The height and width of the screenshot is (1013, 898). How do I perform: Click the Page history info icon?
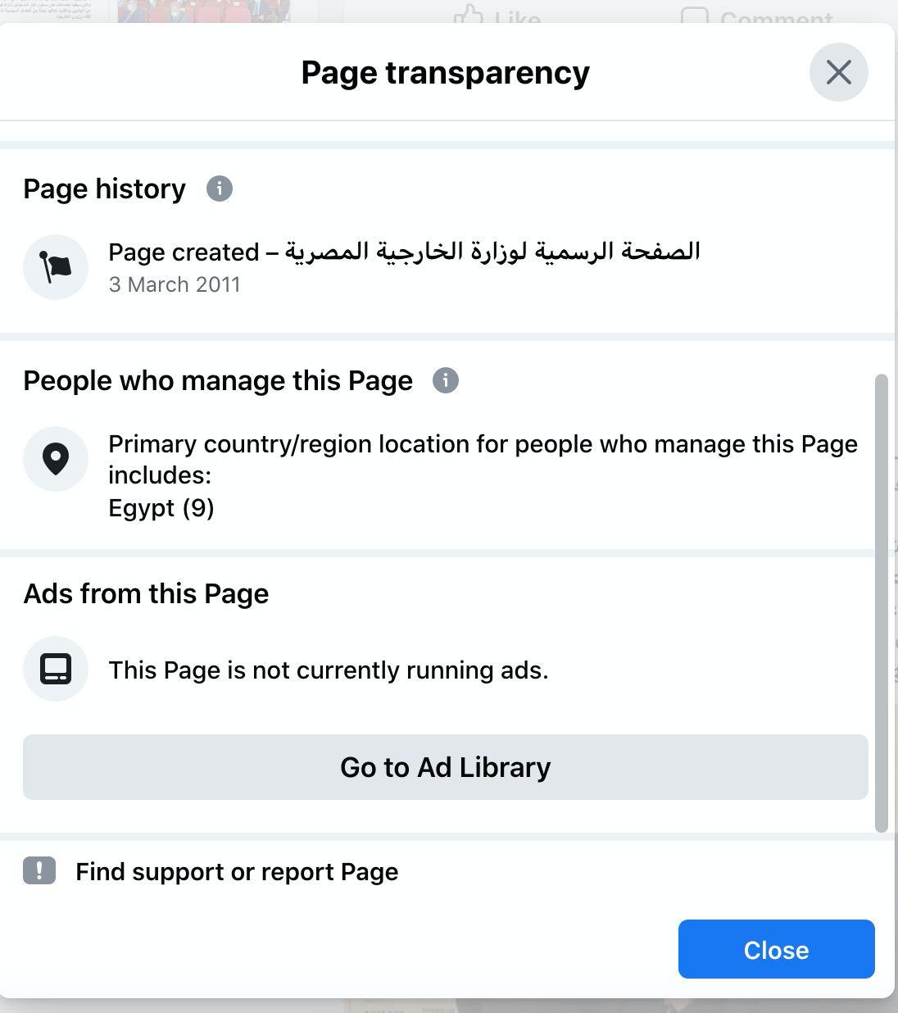219,189
